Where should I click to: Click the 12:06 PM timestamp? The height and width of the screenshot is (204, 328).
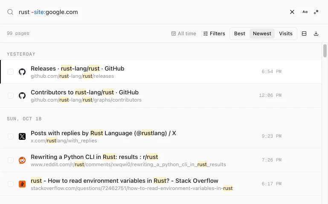point(270,96)
